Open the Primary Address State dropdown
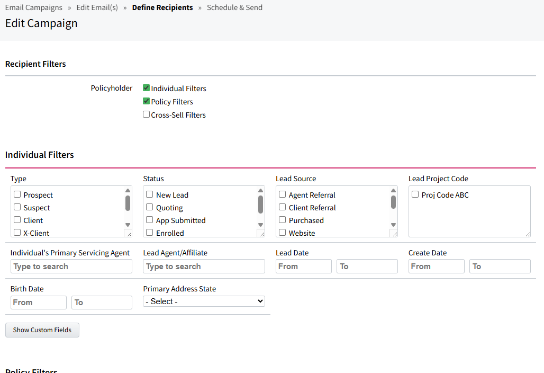544x373 pixels. (x=204, y=301)
